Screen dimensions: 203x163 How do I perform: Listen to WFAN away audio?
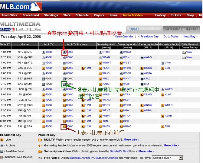106,57
